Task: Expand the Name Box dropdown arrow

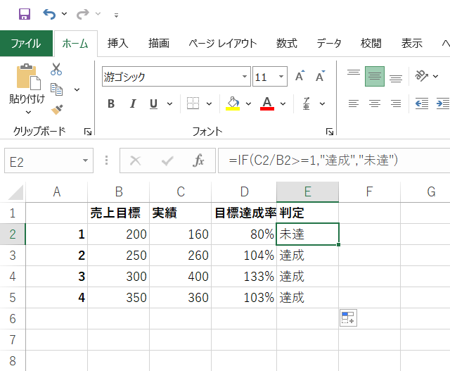Action: 86,161
